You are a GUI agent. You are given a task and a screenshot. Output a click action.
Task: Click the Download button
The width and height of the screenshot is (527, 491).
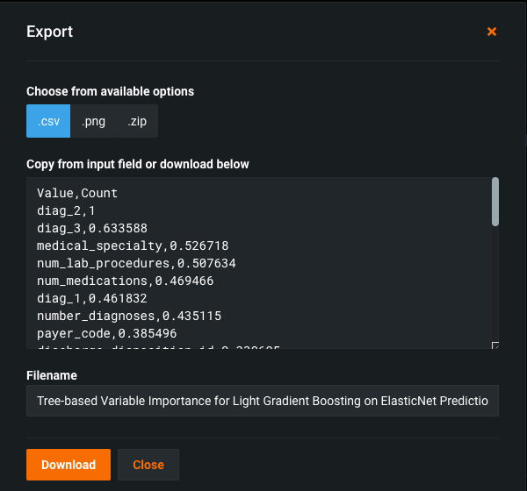68,465
